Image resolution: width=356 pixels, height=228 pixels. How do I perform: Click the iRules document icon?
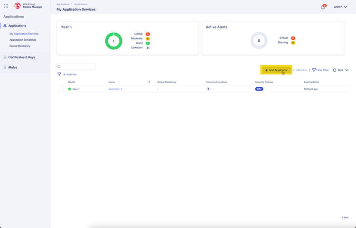(x=5, y=67)
